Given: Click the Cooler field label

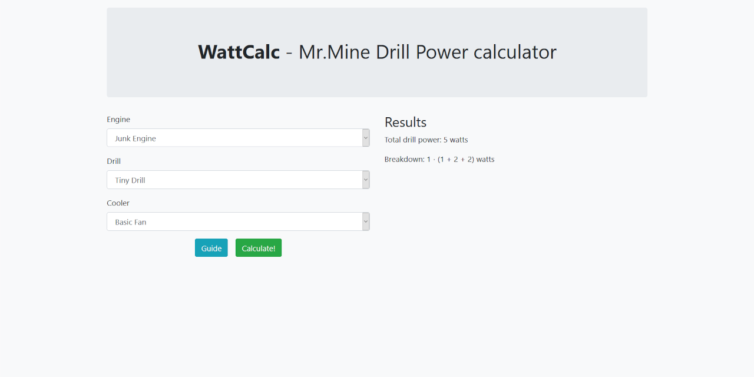Looking at the screenshot, I should [118, 203].
